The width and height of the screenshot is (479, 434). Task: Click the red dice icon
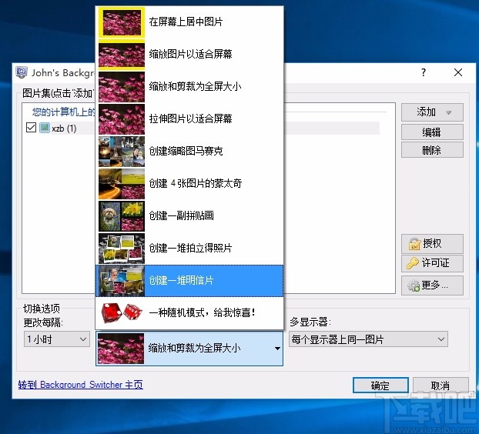click(x=122, y=313)
